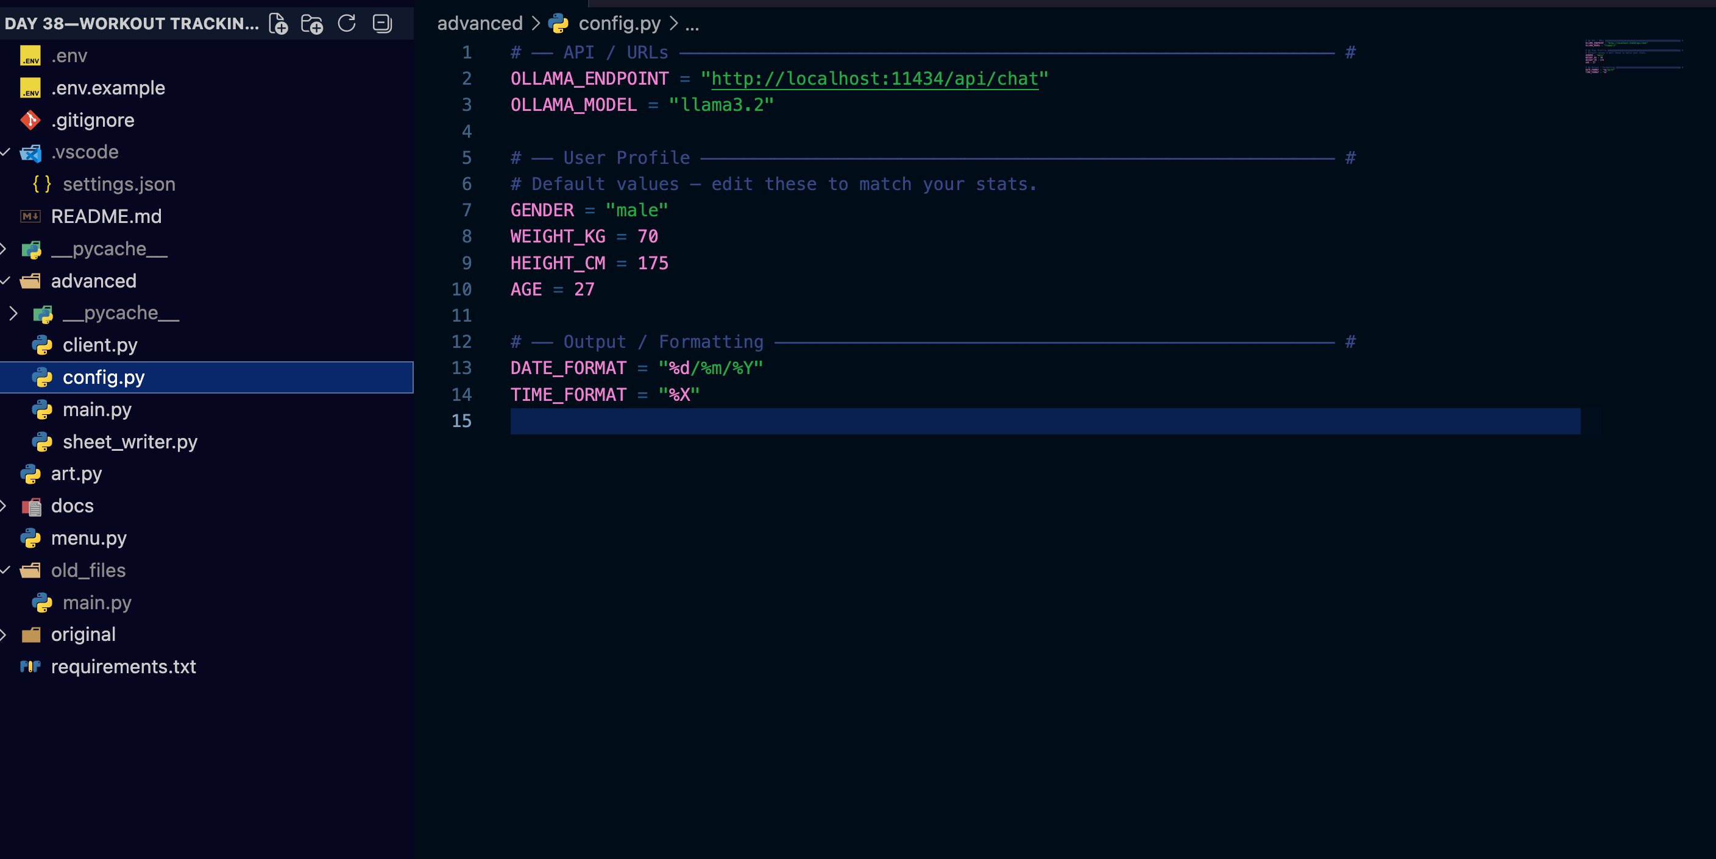Click the Python icon beside art.py

[30, 474]
